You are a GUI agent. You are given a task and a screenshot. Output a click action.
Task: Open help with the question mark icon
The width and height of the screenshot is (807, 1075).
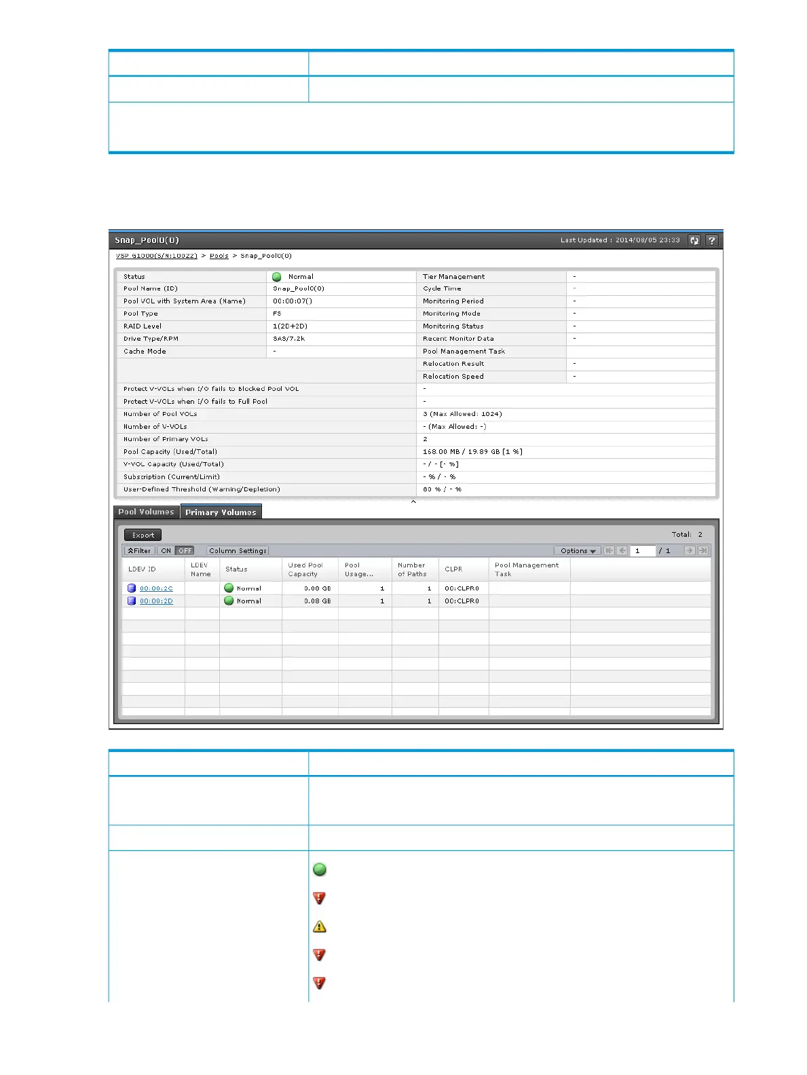(x=711, y=240)
